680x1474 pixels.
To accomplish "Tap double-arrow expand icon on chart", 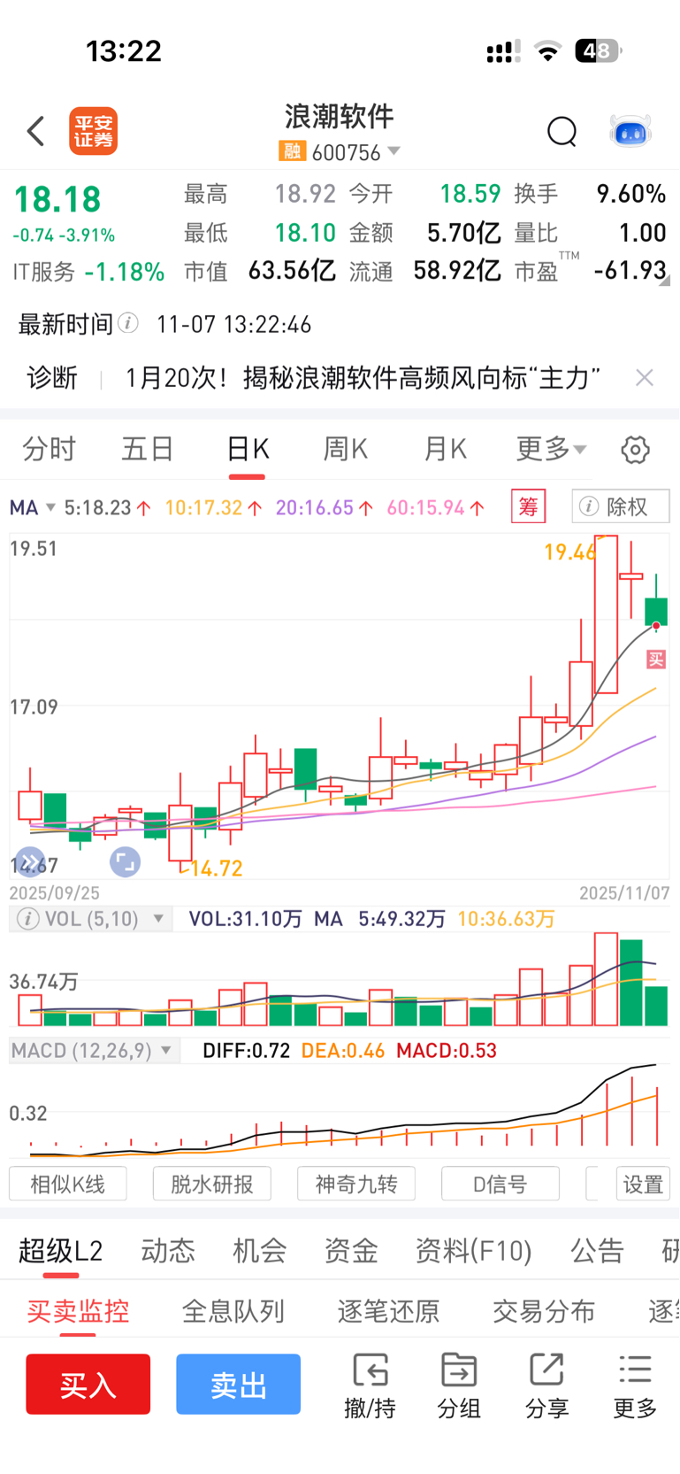I will 30,861.
